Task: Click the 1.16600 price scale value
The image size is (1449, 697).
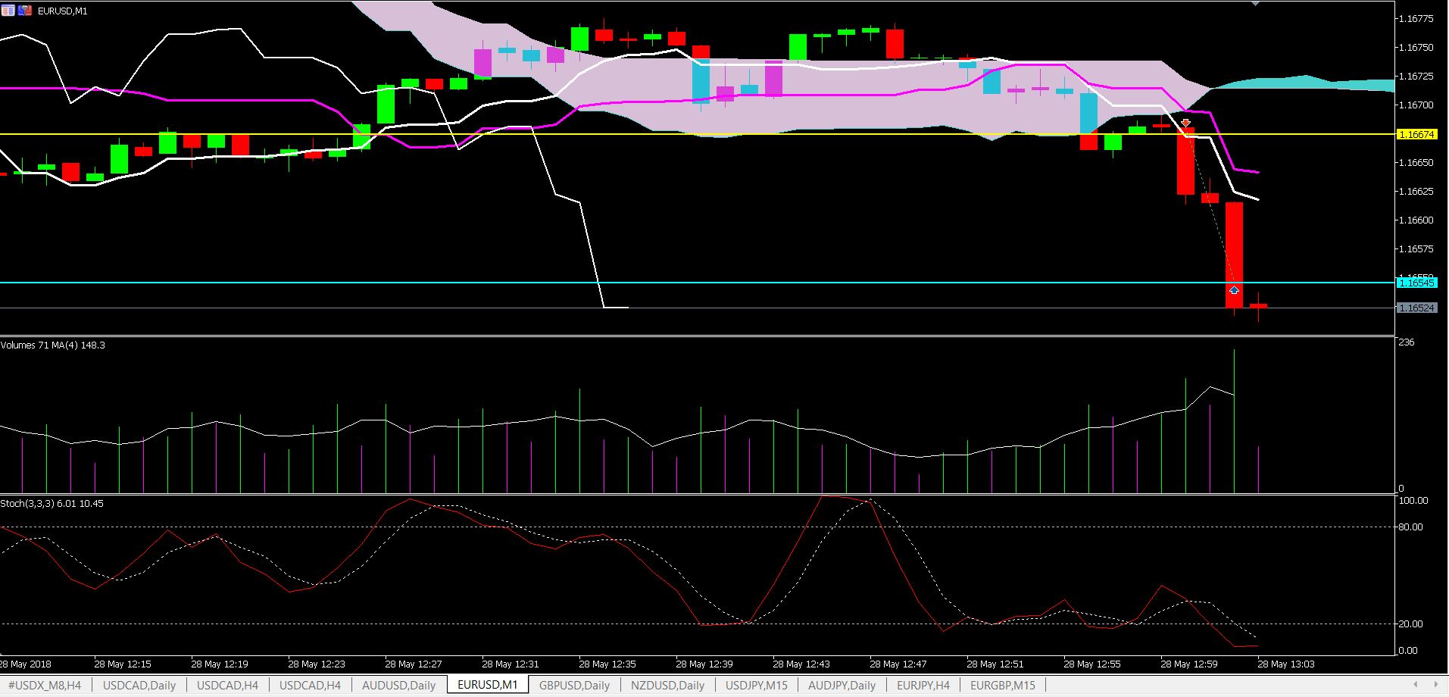Action: pyautogui.click(x=1416, y=220)
